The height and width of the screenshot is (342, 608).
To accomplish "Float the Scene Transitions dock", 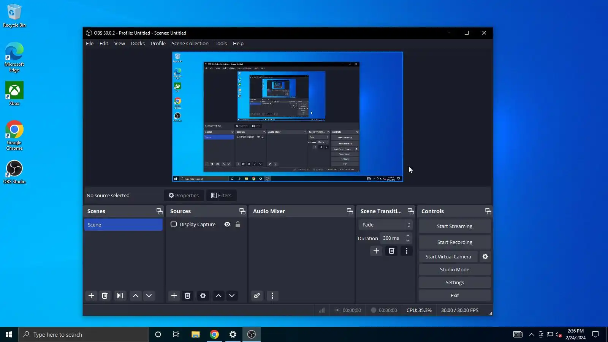I will pos(411,211).
